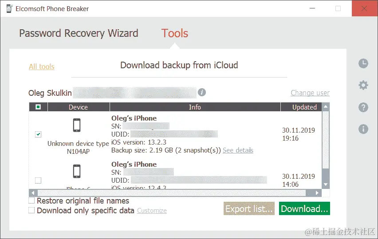The height and width of the screenshot is (239, 378).
Task: Sort by the Updated column header
Action: coord(301,107)
